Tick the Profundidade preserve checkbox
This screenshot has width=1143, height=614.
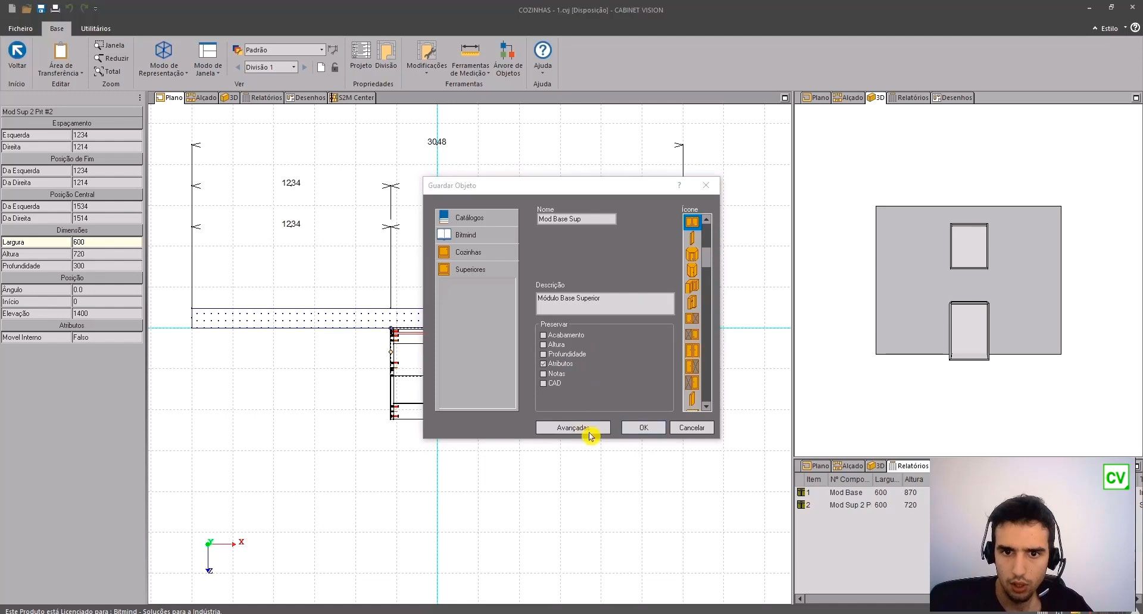(x=543, y=355)
